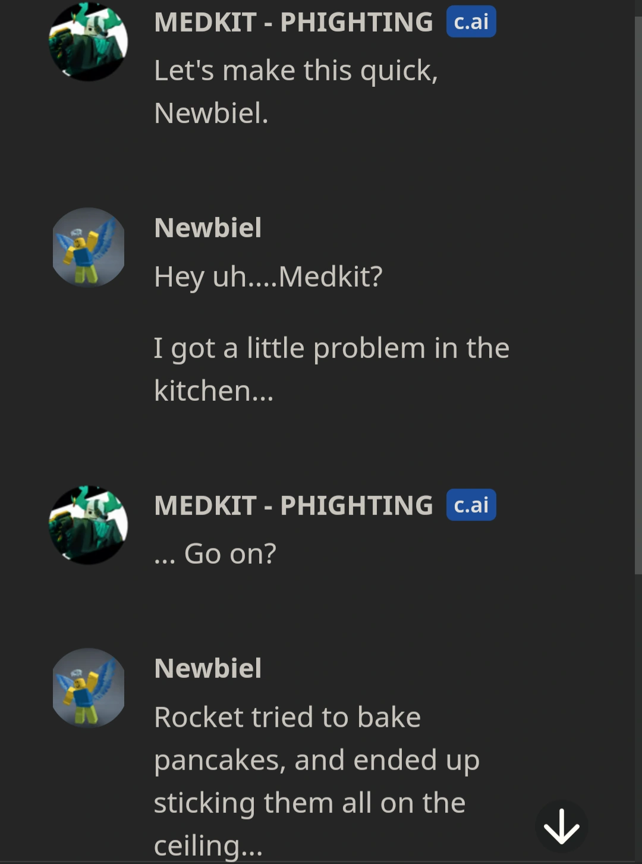
Task: Click the scroll-to-bottom arrow icon
Action: click(561, 826)
